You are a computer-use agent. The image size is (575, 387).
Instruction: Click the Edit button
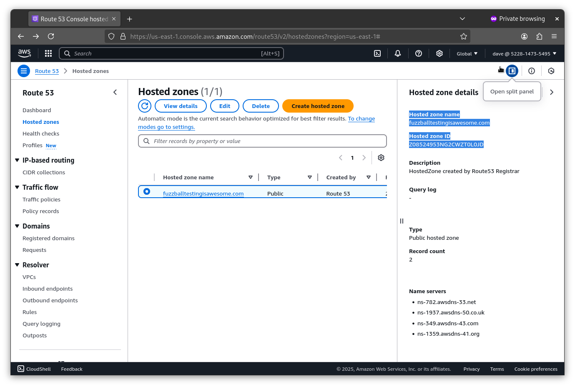tap(225, 106)
